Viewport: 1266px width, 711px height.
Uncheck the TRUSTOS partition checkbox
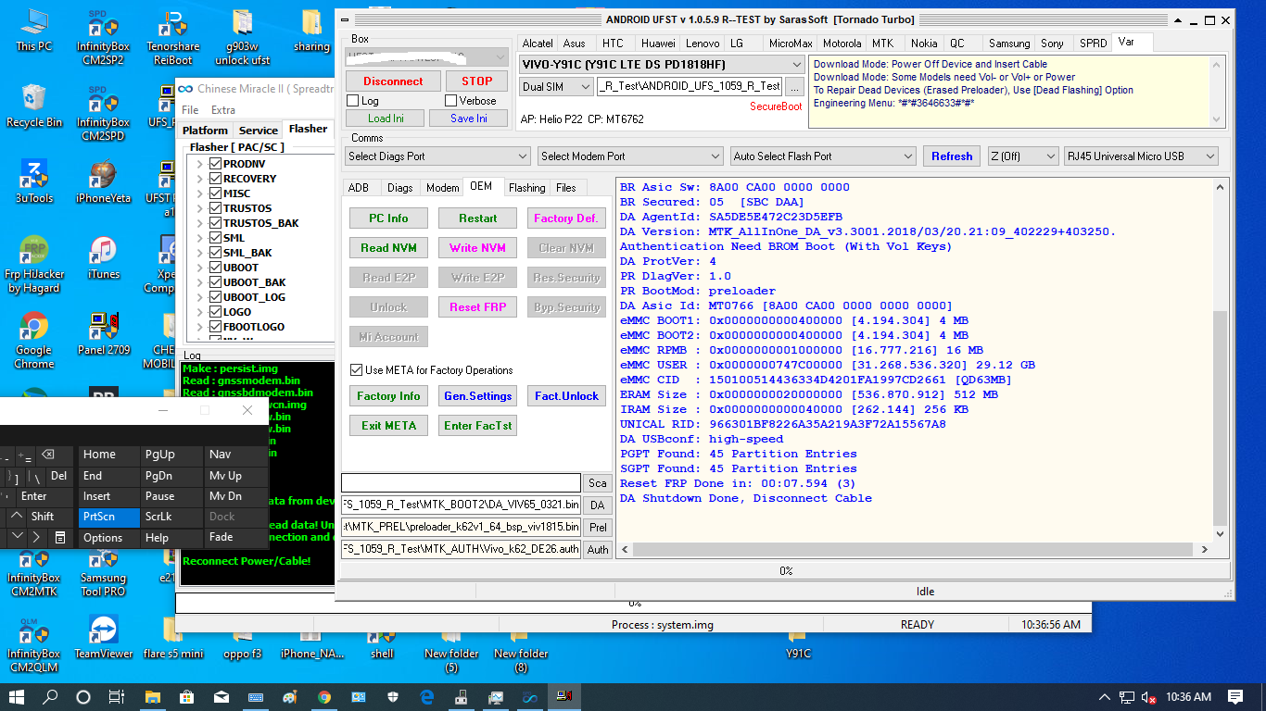click(x=215, y=208)
